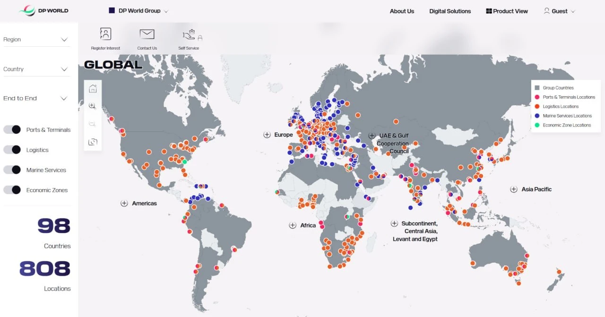Expand the End to End dropdown
605x317 pixels.
[36, 98]
